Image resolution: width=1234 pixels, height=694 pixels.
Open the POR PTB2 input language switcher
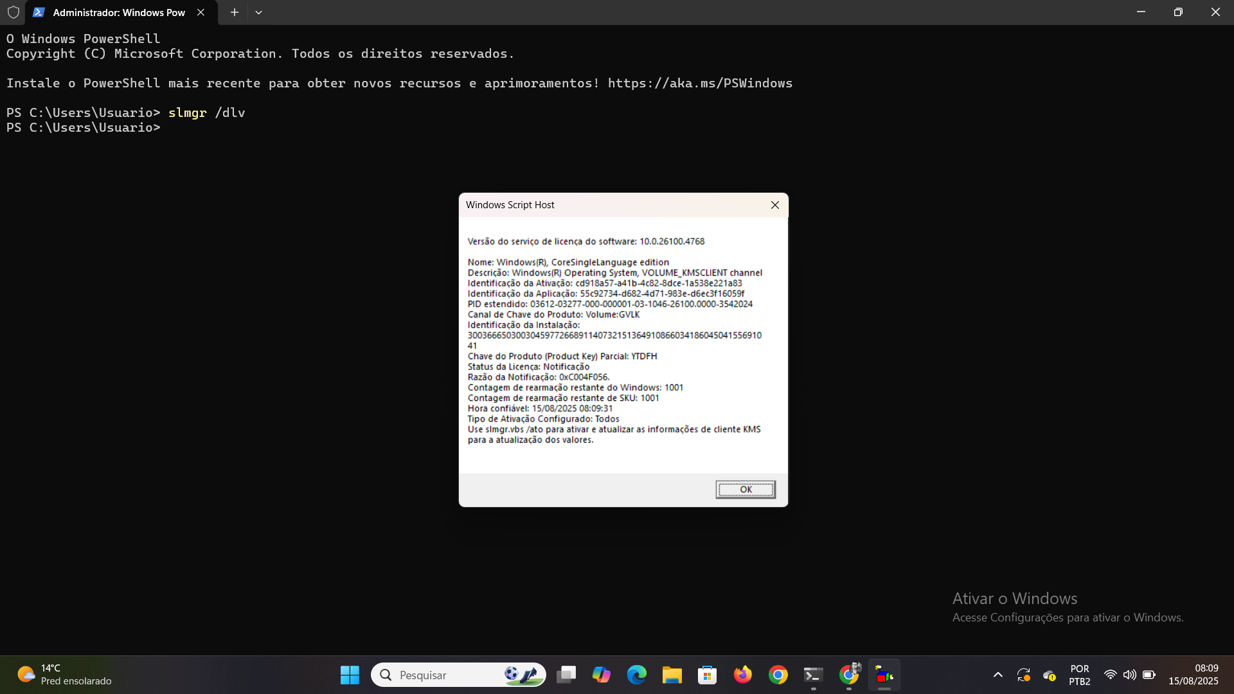tap(1080, 675)
